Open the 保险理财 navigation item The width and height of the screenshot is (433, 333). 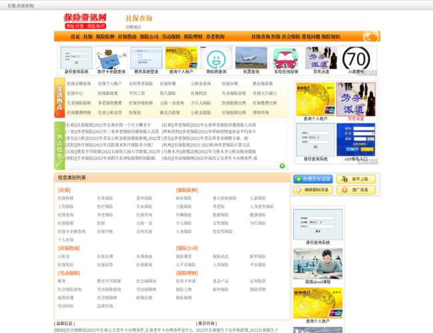(x=193, y=37)
